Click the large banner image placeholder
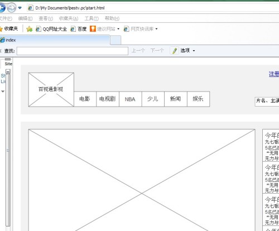Screen dimensions: 279x231 pos(142,180)
